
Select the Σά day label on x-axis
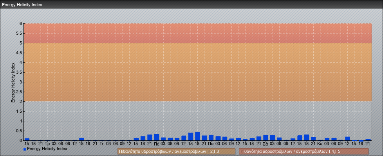click(x=266, y=144)
